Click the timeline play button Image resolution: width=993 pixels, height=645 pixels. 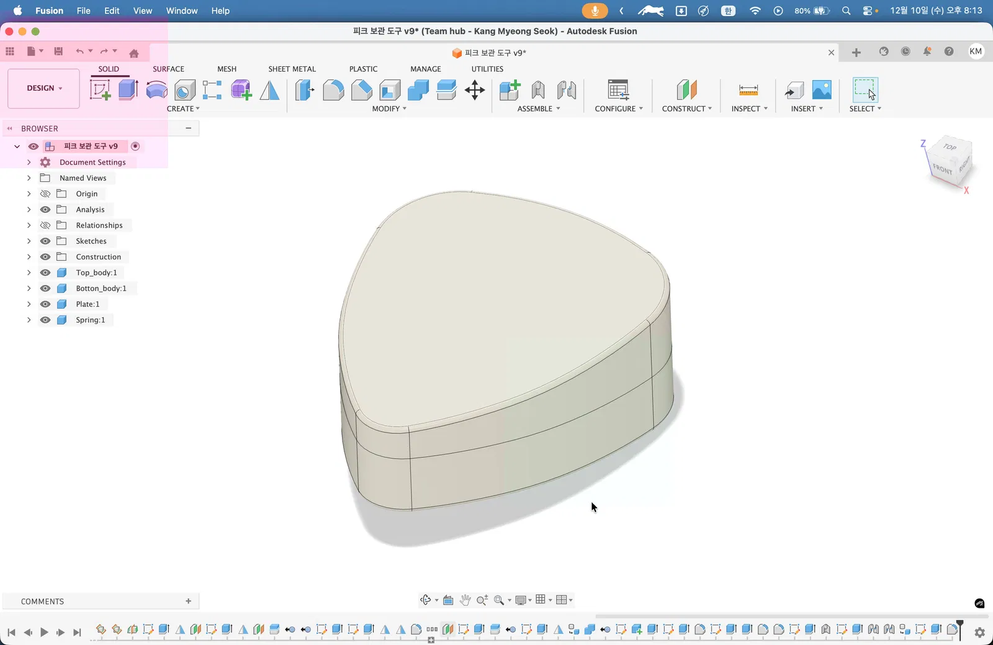pos(44,632)
